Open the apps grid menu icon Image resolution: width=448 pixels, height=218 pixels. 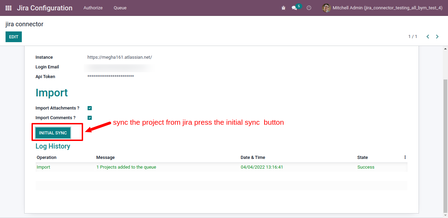pyautogui.click(x=8, y=8)
